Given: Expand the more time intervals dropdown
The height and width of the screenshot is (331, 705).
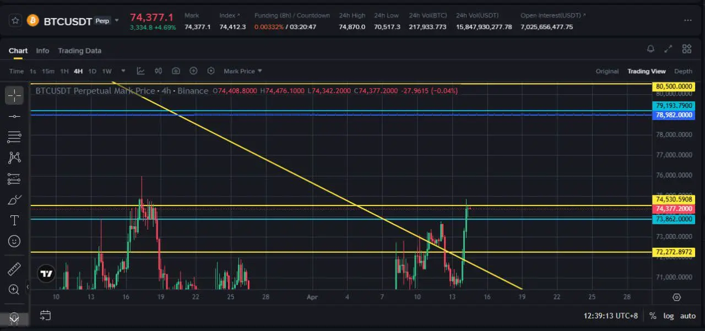Looking at the screenshot, I should click(x=123, y=71).
